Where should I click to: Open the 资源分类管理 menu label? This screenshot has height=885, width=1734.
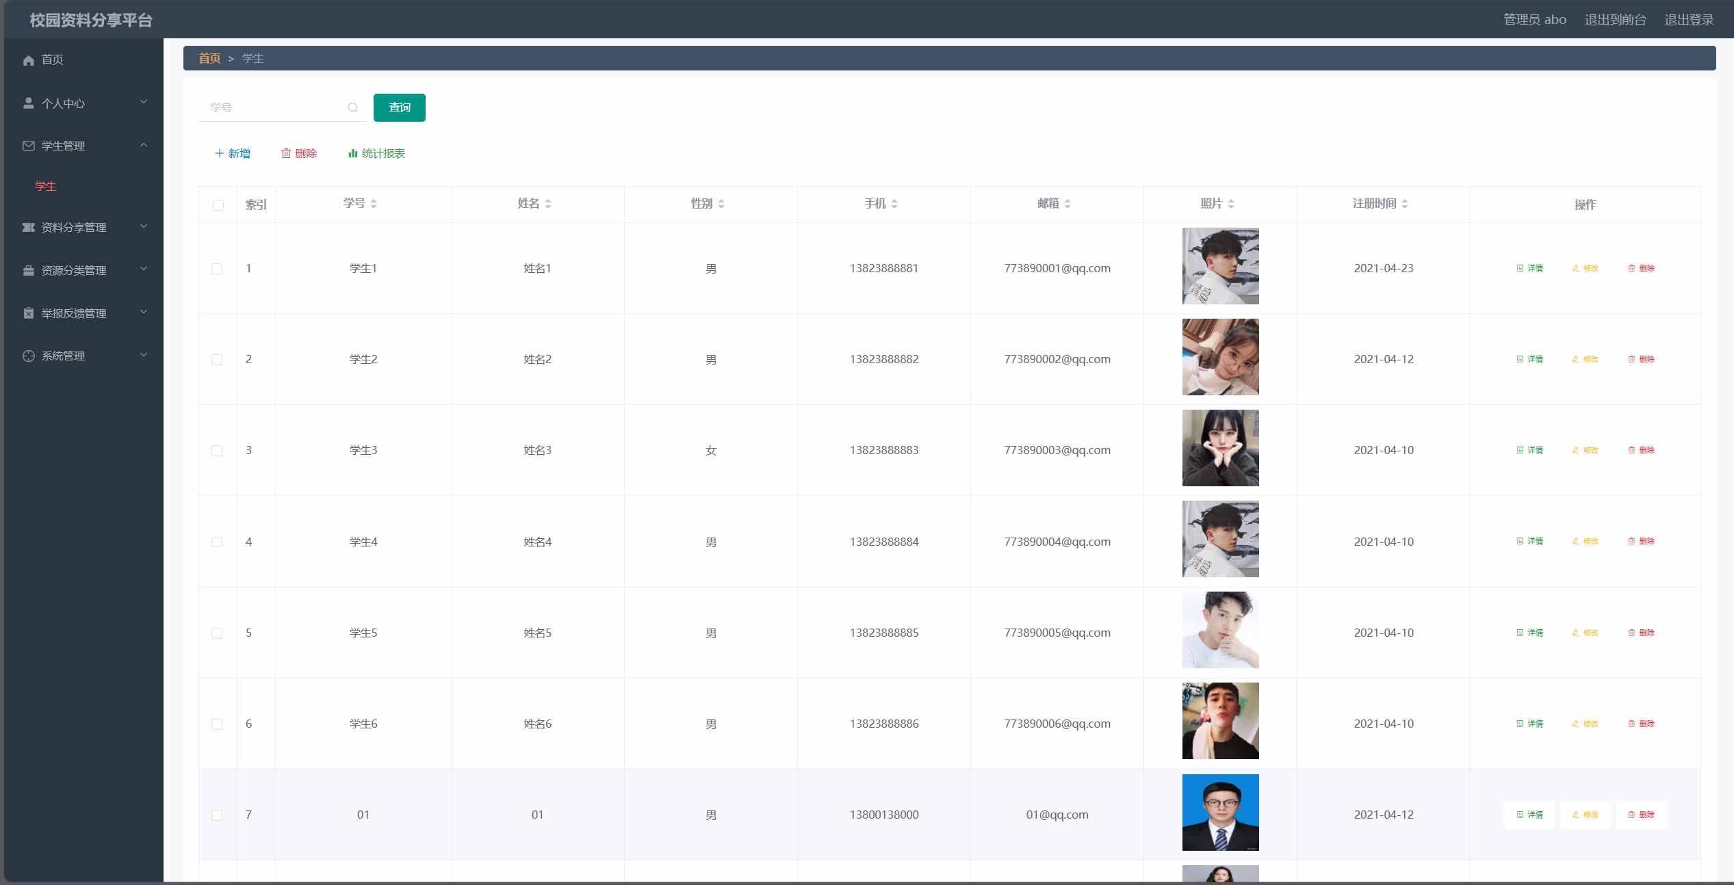point(74,270)
